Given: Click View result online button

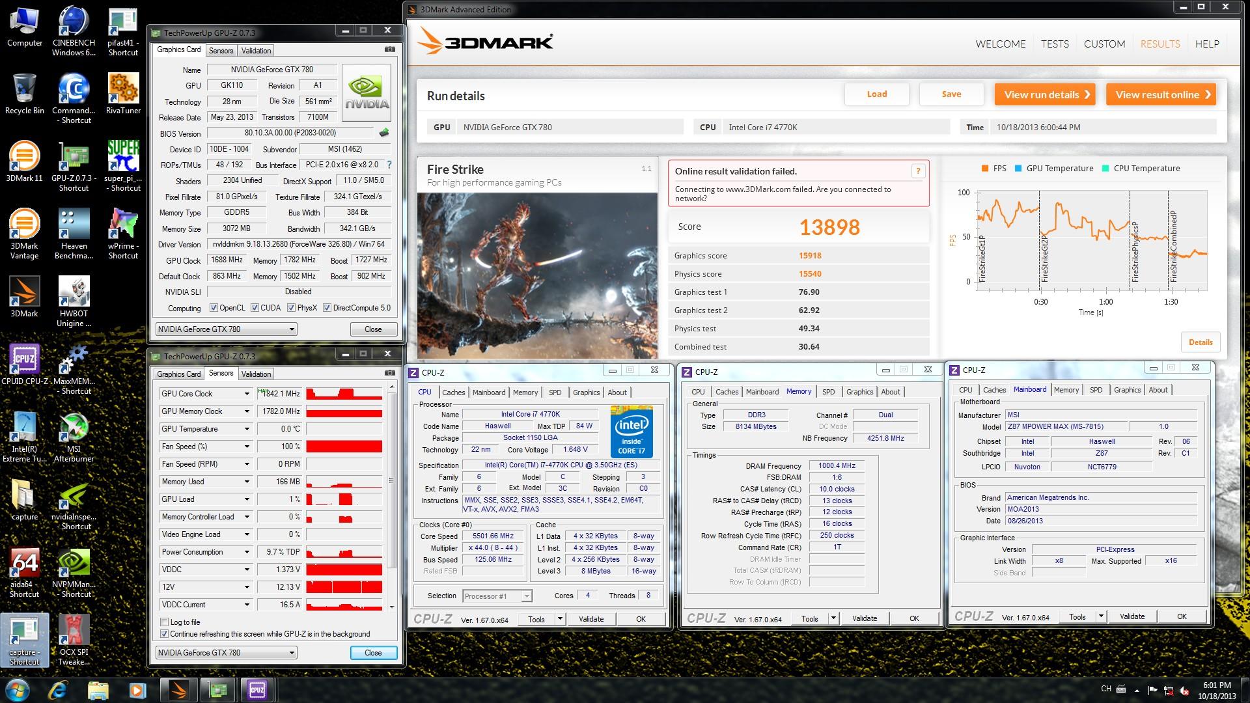Looking at the screenshot, I should 1161,94.
